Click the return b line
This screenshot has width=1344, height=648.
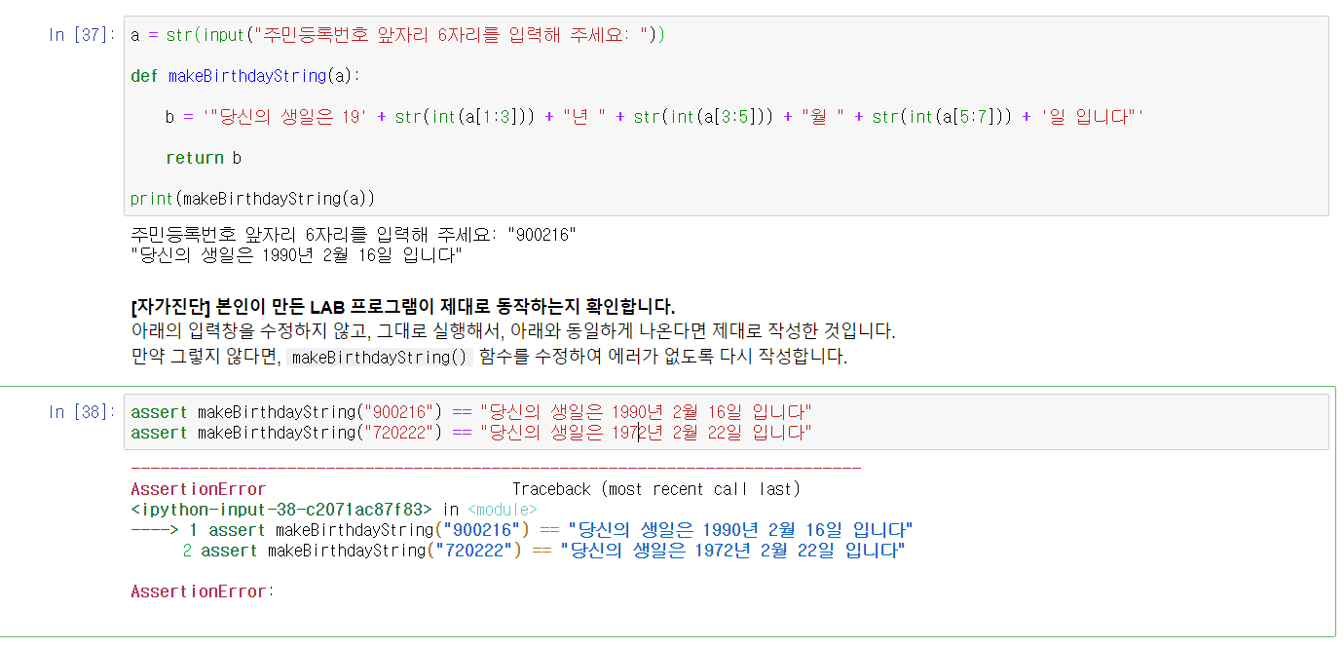[204, 158]
